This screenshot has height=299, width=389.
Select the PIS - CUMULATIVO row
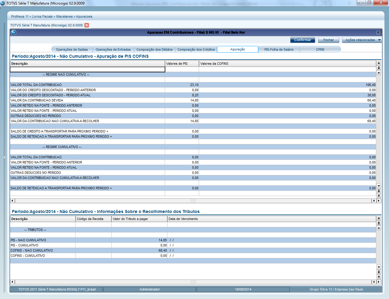pyautogui.click(x=193, y=245)
